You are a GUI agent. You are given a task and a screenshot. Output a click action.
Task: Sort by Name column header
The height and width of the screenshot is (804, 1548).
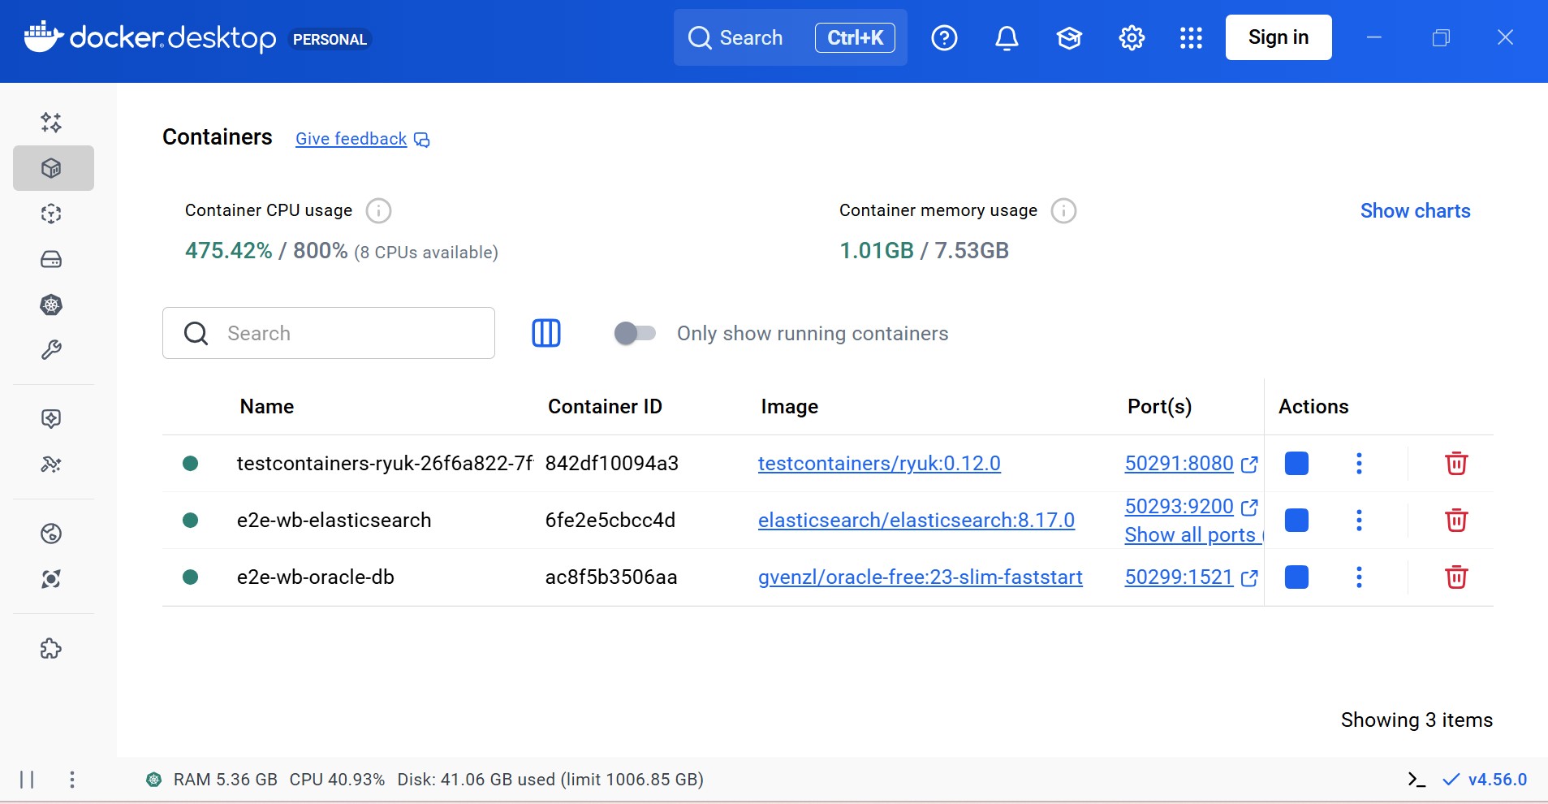tap(267, 407)
